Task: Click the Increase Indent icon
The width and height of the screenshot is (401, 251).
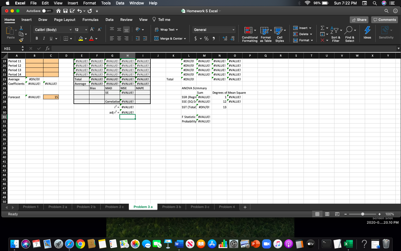Action: point(145,38)
